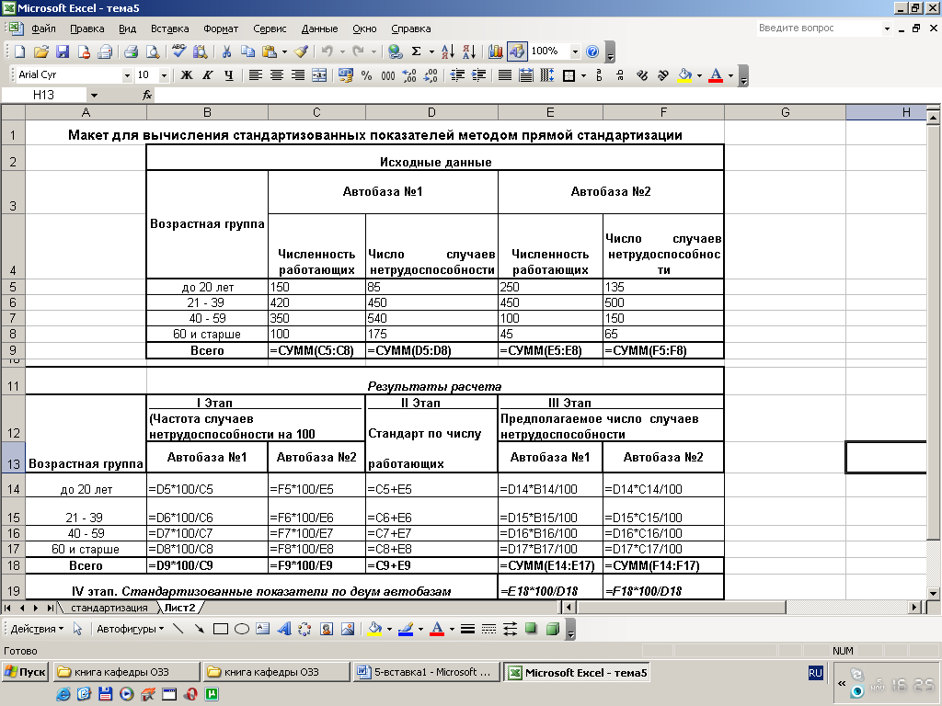Increase indent on formatting toolbar

click(x=478, y=75)
